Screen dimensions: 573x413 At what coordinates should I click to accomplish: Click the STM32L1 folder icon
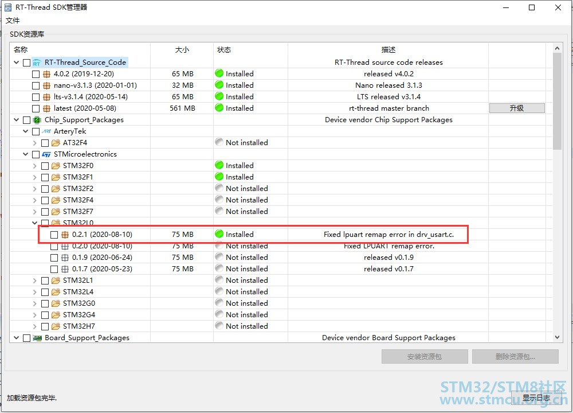point(56,280)
